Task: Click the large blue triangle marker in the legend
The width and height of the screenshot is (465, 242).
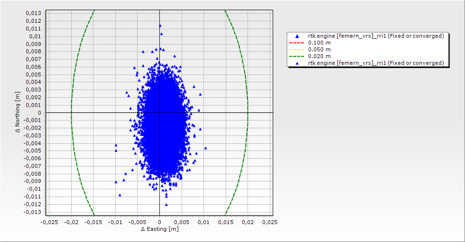Action: pyautogui.click(x=296, y=36)
